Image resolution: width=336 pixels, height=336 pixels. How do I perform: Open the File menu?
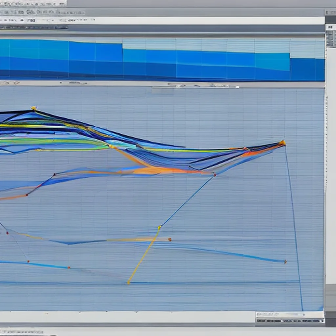point(3,4)
